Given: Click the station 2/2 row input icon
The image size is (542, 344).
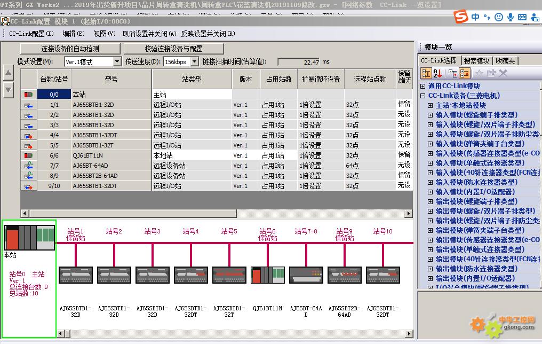Looking at the screenshot, I should 28,115.
